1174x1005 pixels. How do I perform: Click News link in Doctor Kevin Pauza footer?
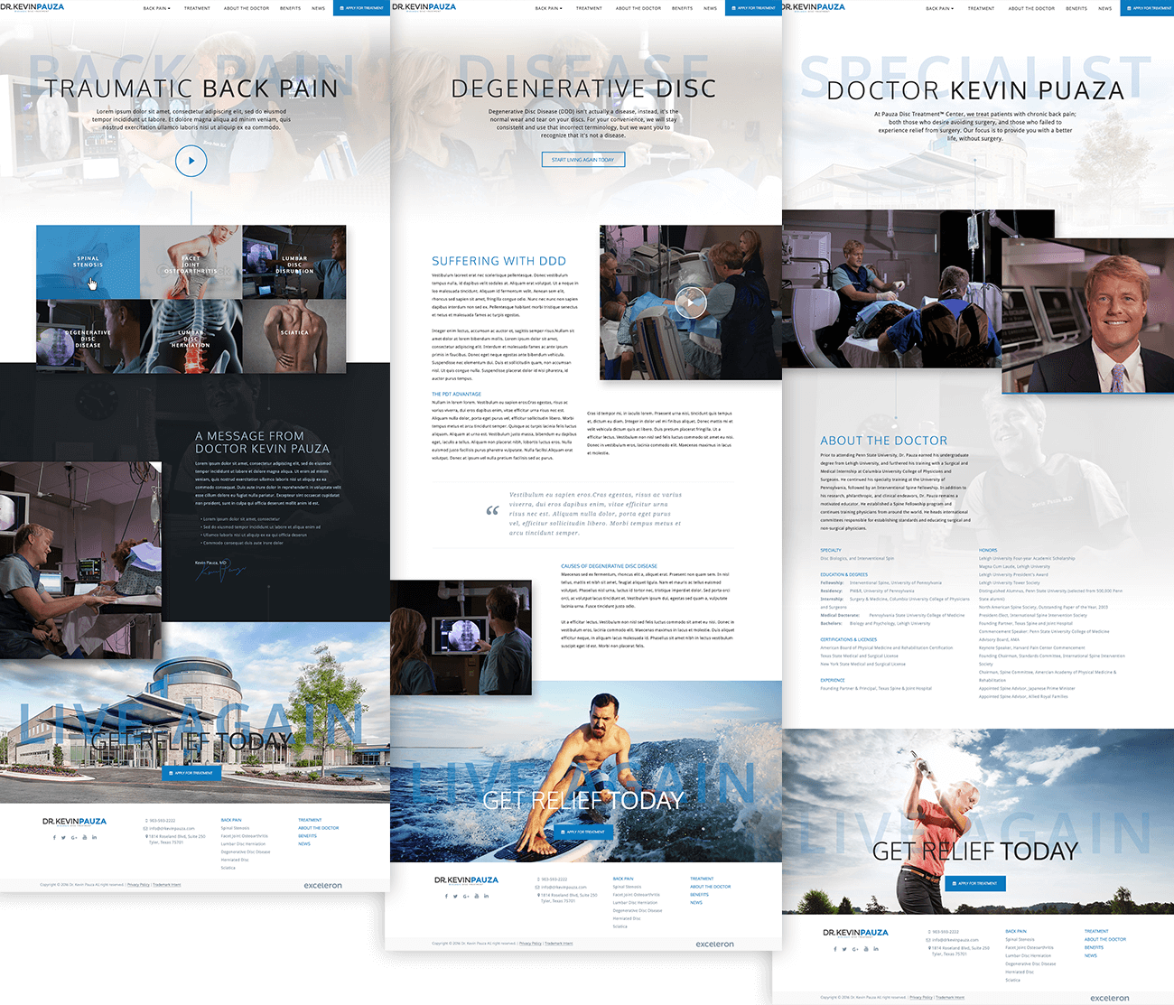(1091, 955)
